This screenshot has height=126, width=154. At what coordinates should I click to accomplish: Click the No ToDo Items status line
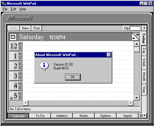[74, 109]
